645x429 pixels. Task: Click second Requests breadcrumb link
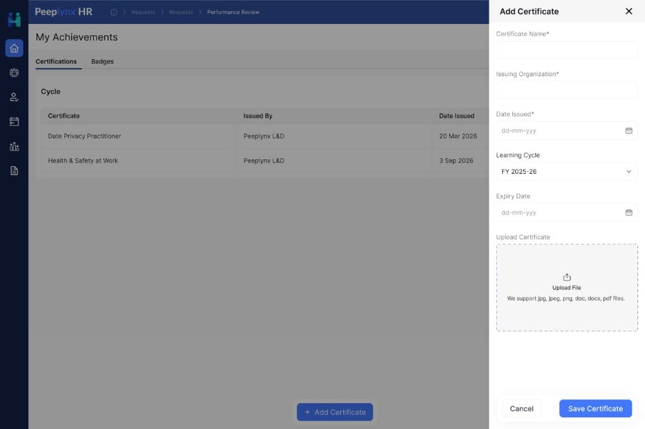181,13
